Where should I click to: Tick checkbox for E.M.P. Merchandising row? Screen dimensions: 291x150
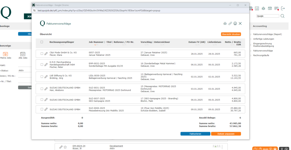(x=42, y=64)
